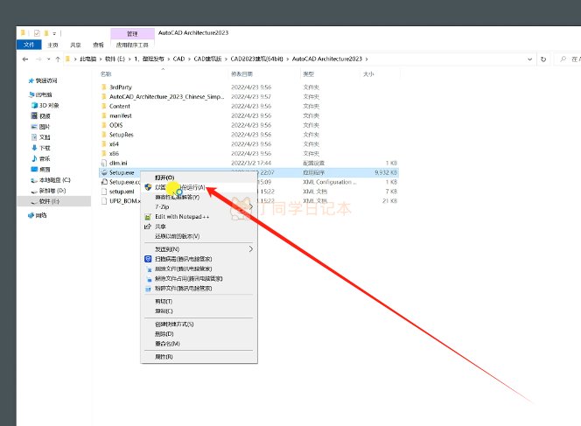Click the Tencent scan virus shield icon
The image size is (581, 426).
(148, 259)
